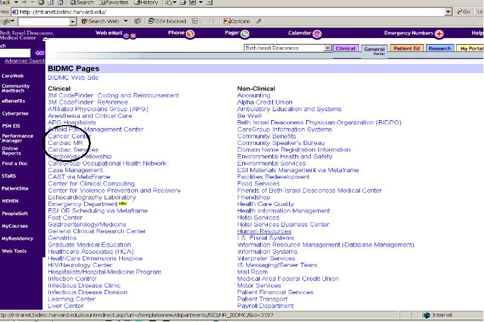484x322 pixels.
Task: Open PatientSite in the sidebar
Action: (x=15, y=188)
